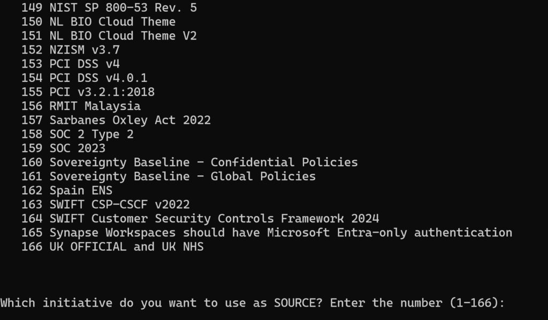The height and width of the screenshot is (320, 548).
Task: Click the Synapse Workspaces Entra-only authentication line
Action: point(267,233)
